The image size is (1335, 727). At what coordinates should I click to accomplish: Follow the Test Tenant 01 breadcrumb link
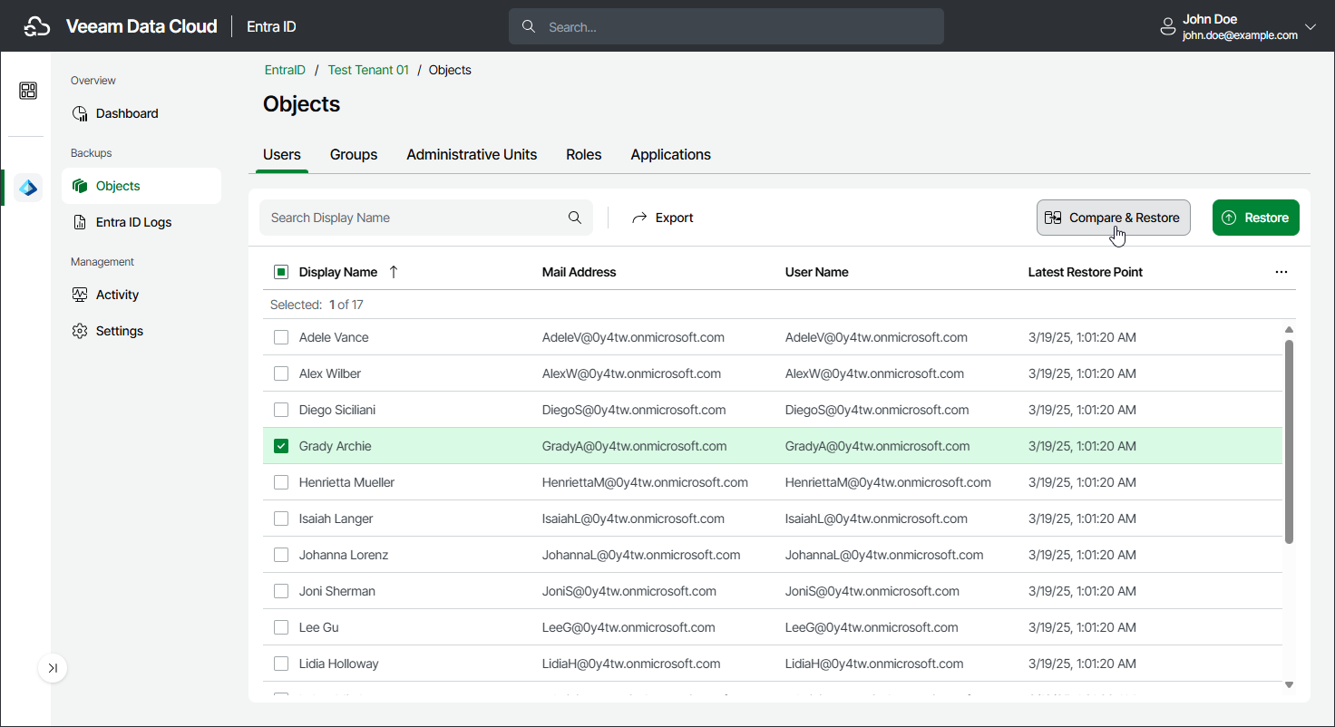click(368, 70)
